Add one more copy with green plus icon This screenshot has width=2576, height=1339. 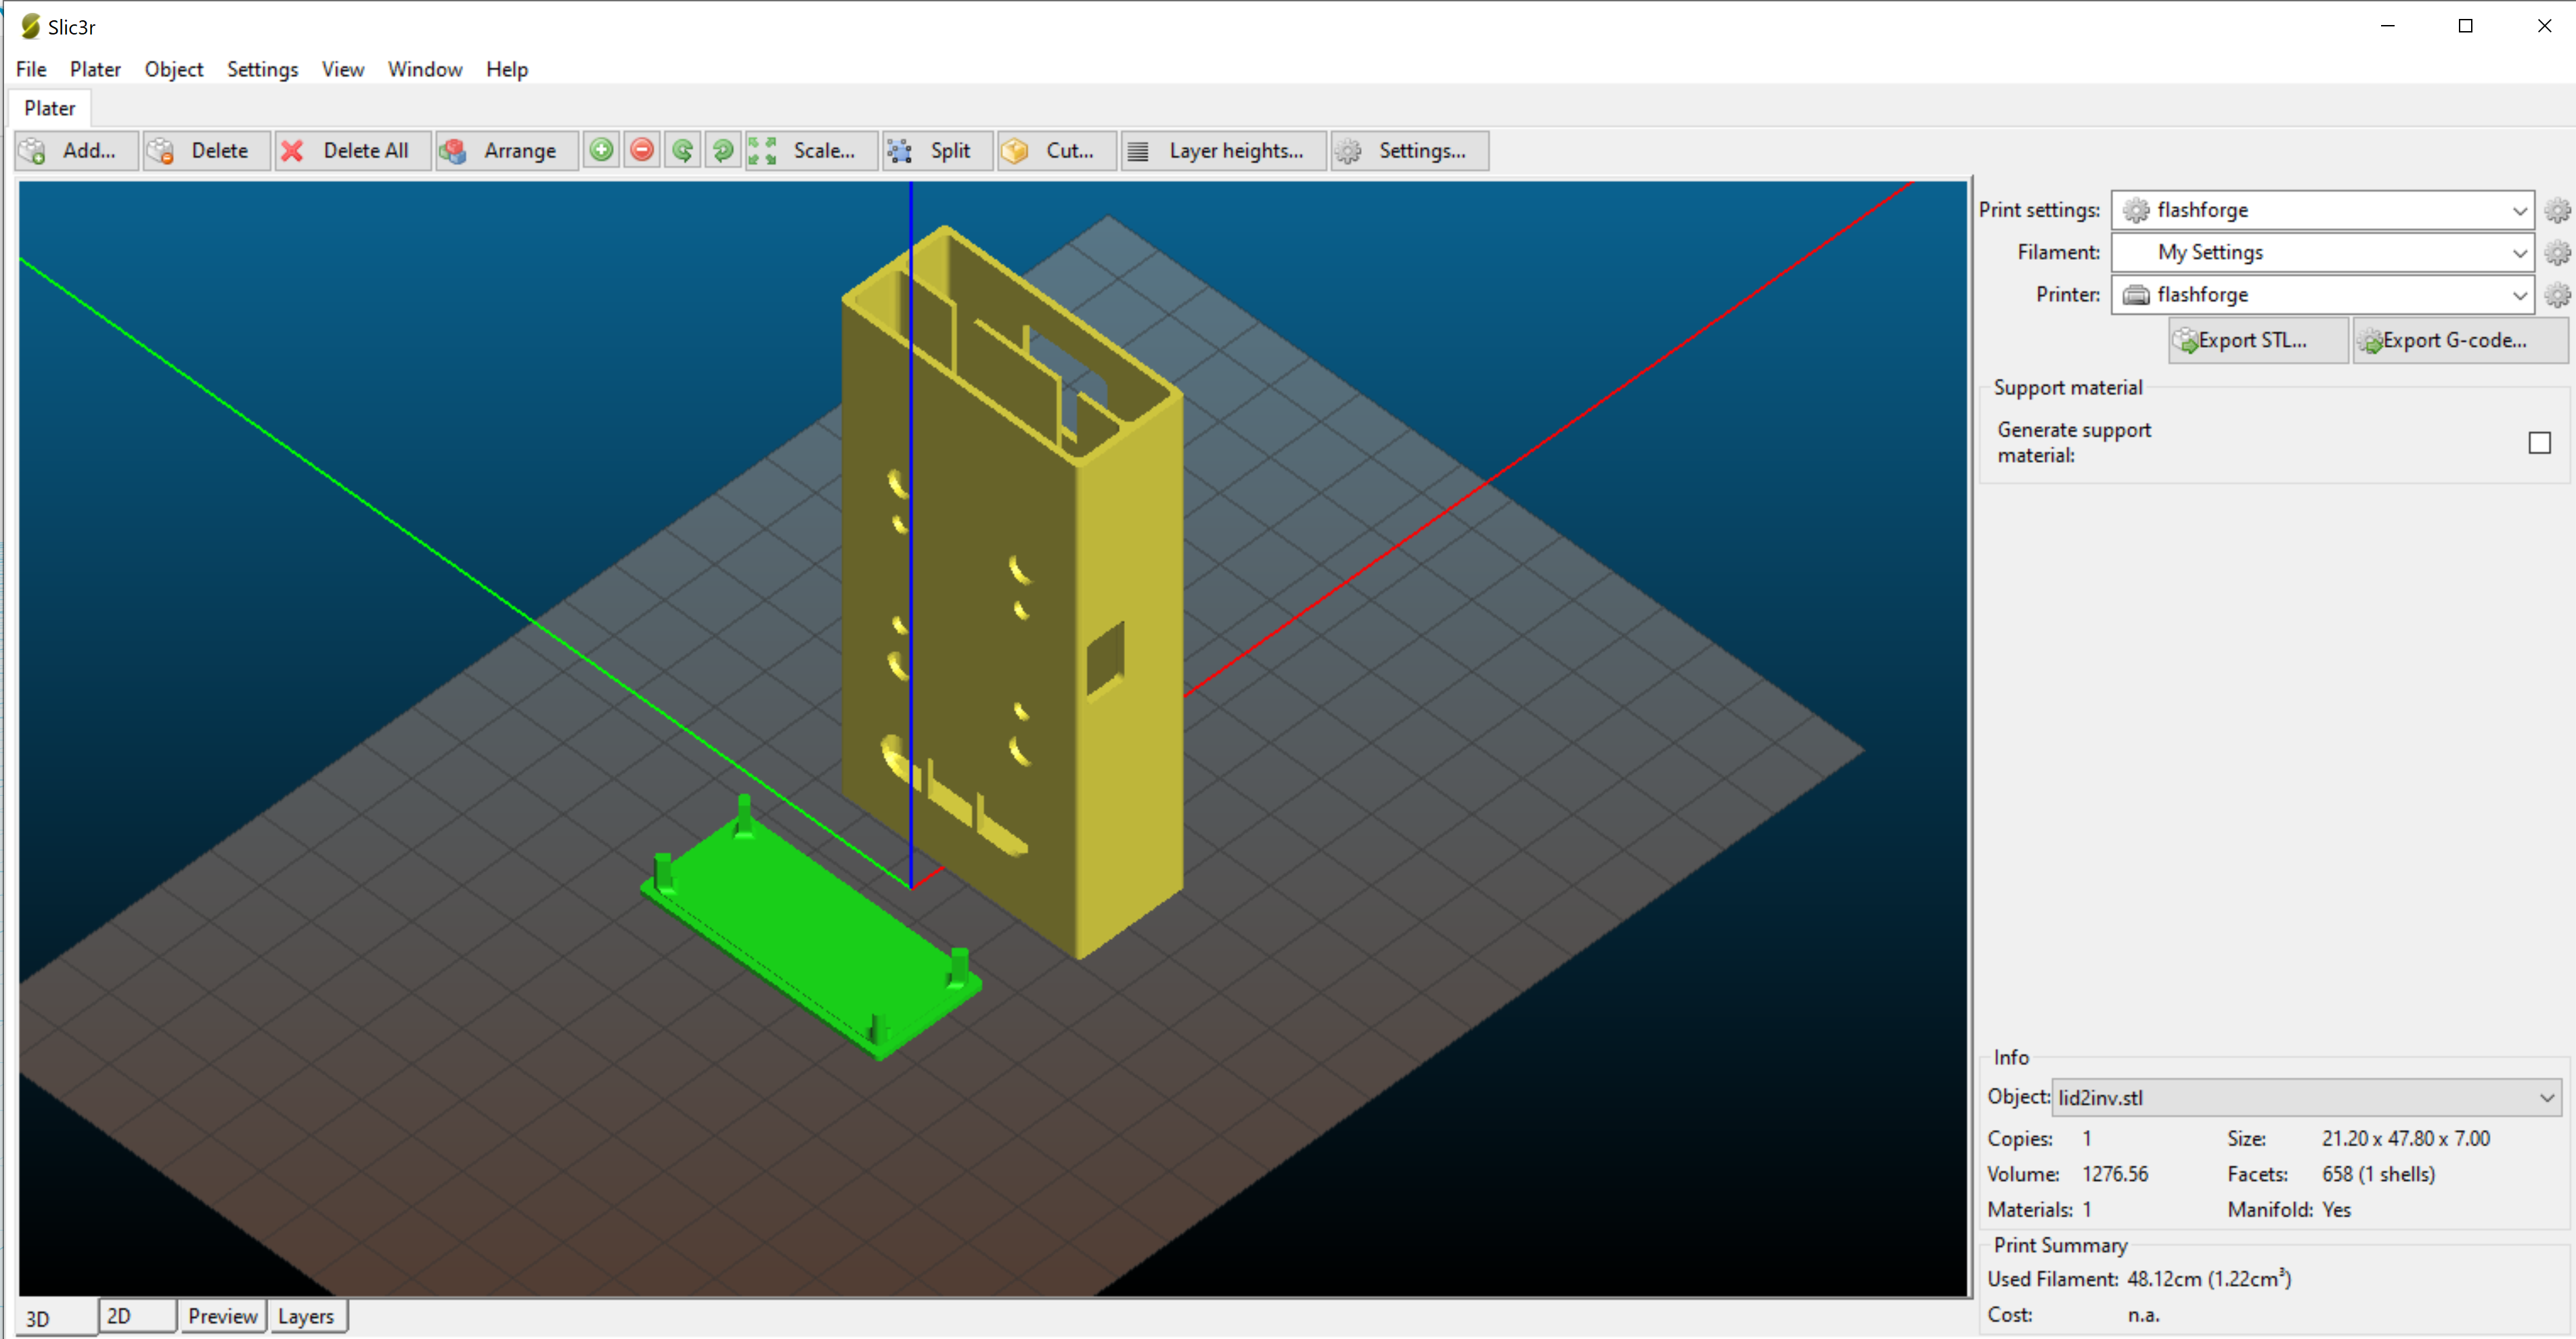[x=601, y=151]
